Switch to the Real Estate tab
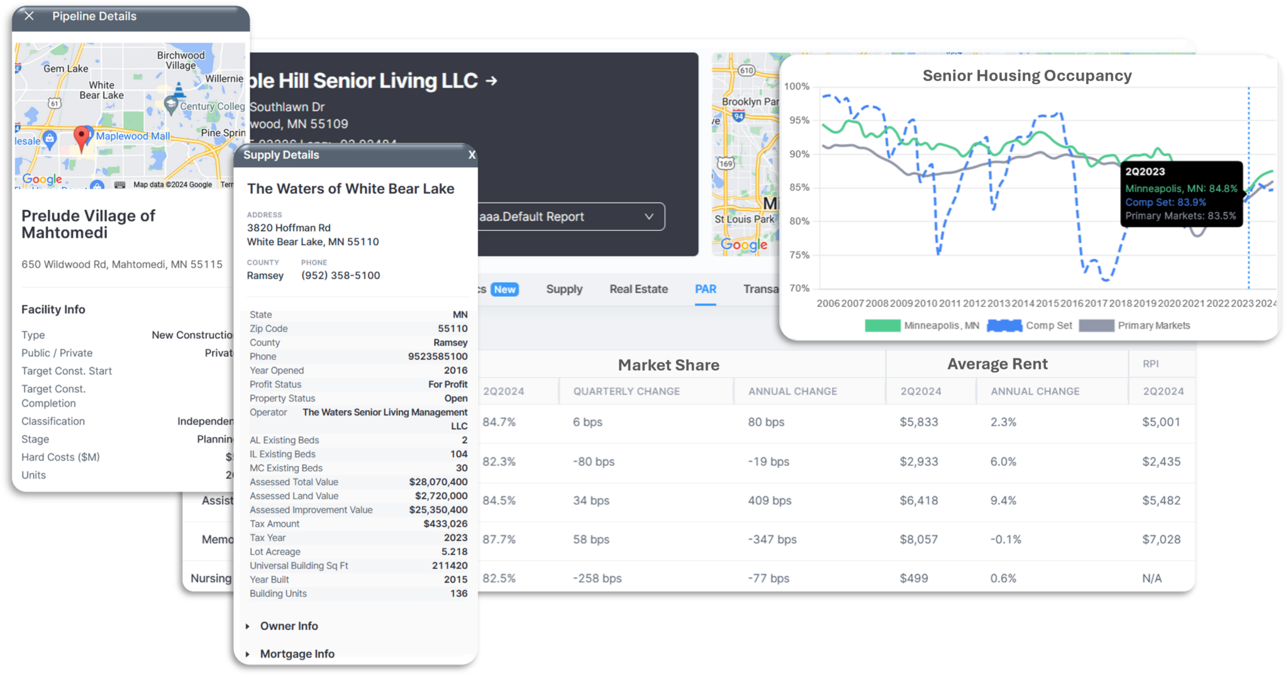The image size is (1288, 677). click(638, 289)
